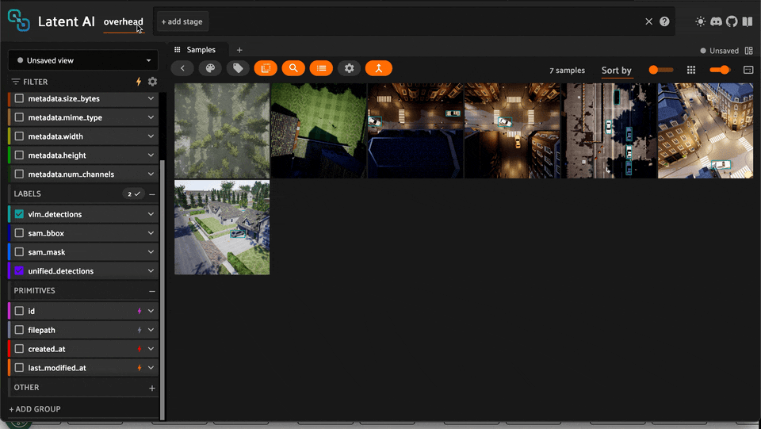Check the metadata.height checkbox
This screenshot has width=761, height=429.
click(19, 155)
